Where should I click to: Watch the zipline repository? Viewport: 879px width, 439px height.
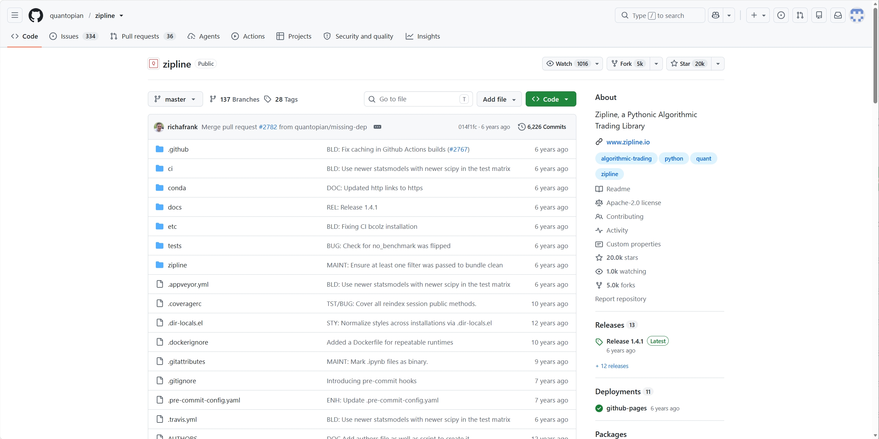572,64
